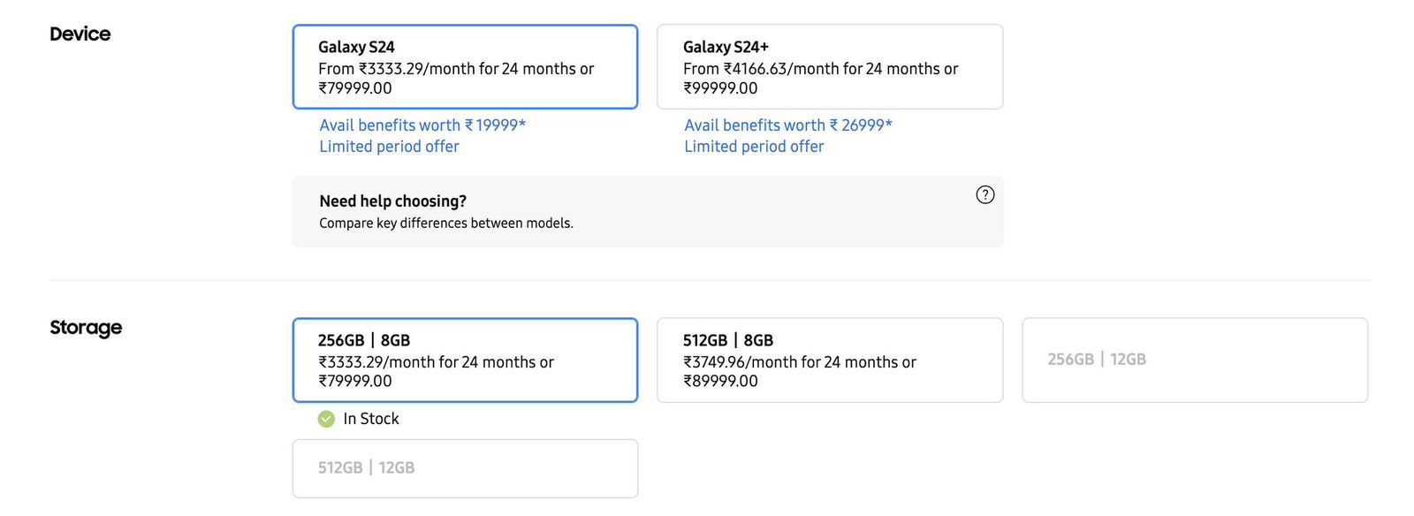Choose the Galaxy S24+ device option
The image size is (1414, 516).
point(829,67)
